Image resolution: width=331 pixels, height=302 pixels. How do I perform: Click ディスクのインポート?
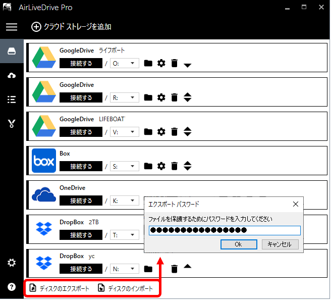coord(126,288)
